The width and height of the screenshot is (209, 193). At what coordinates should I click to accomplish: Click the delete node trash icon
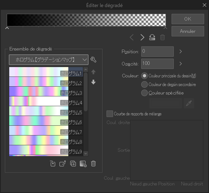[x=162, y=37]
